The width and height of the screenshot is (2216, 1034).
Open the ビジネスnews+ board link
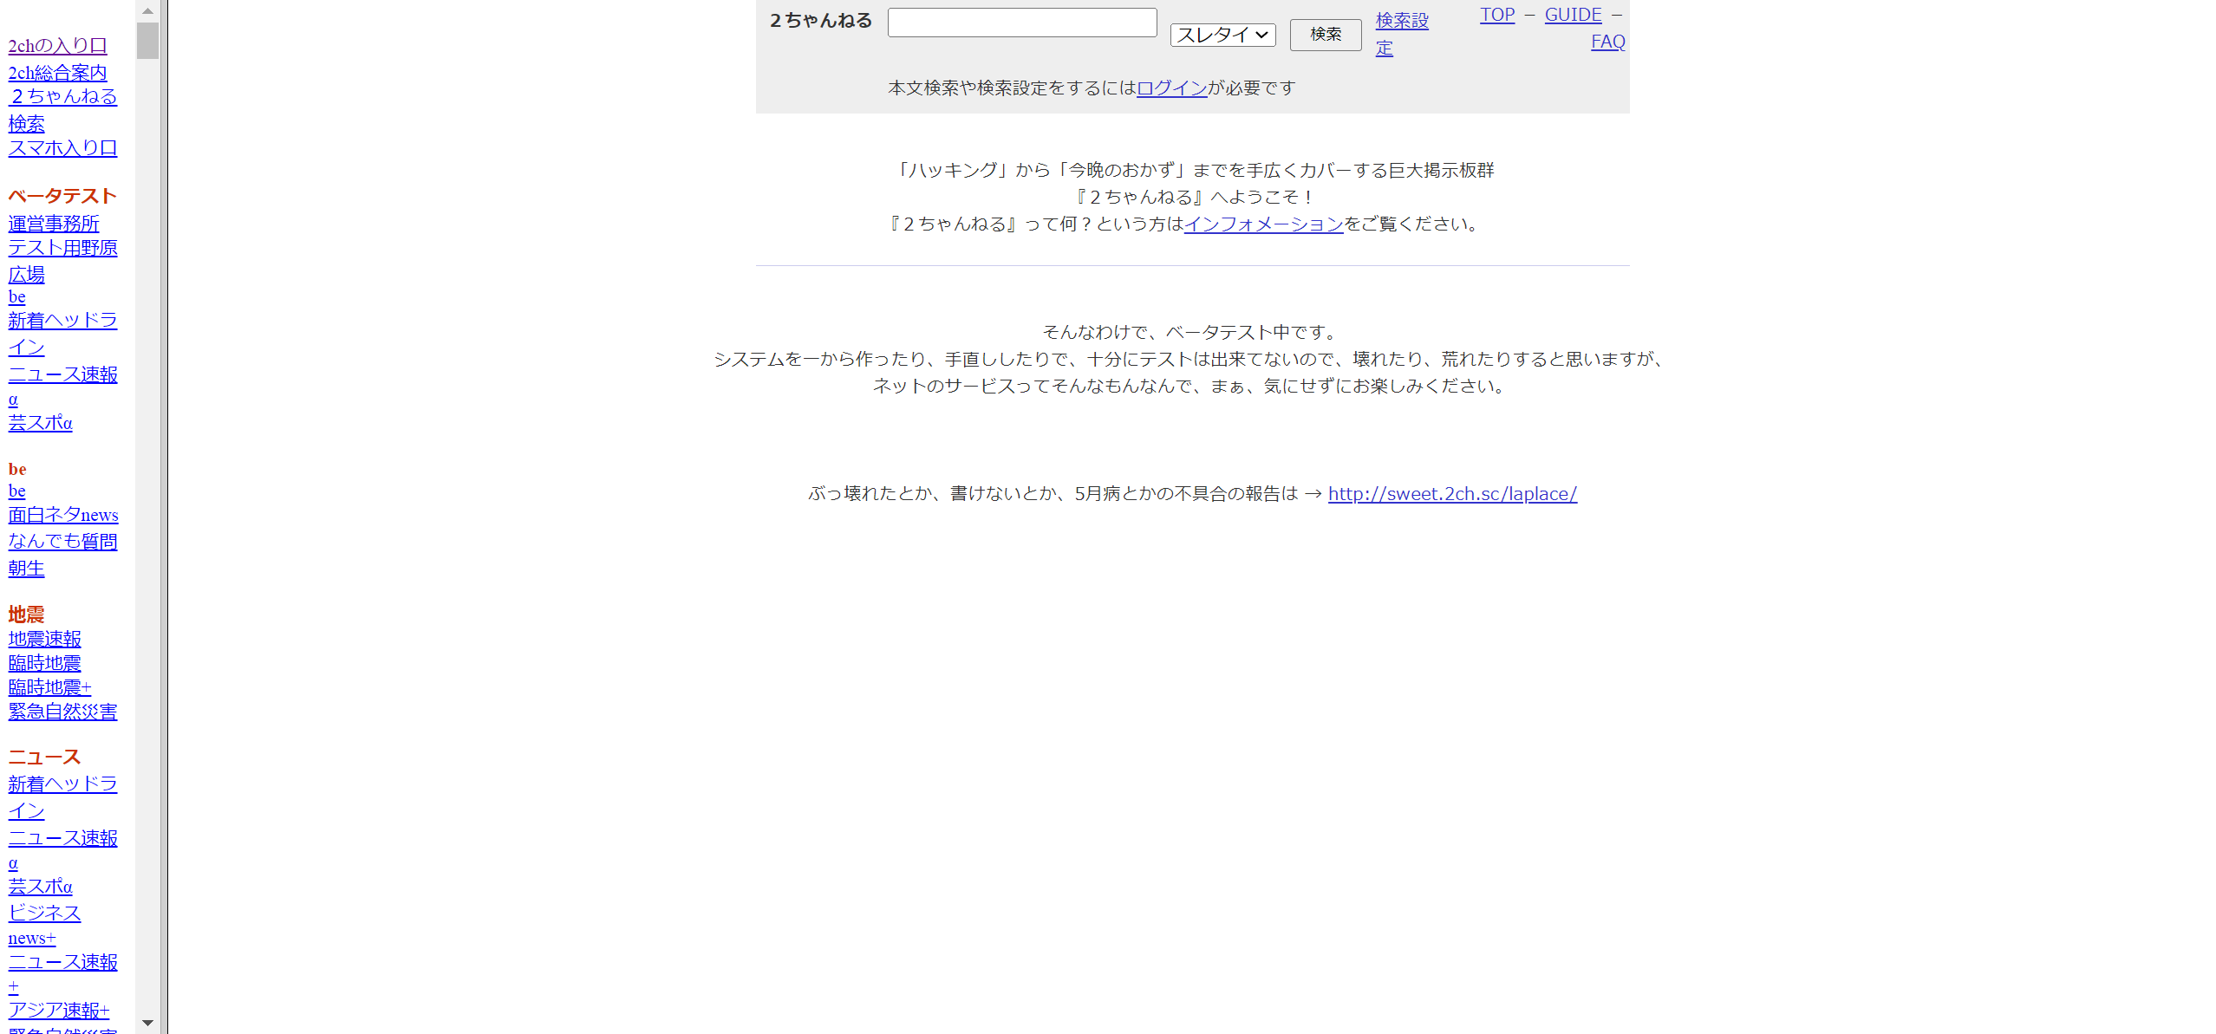44,925
